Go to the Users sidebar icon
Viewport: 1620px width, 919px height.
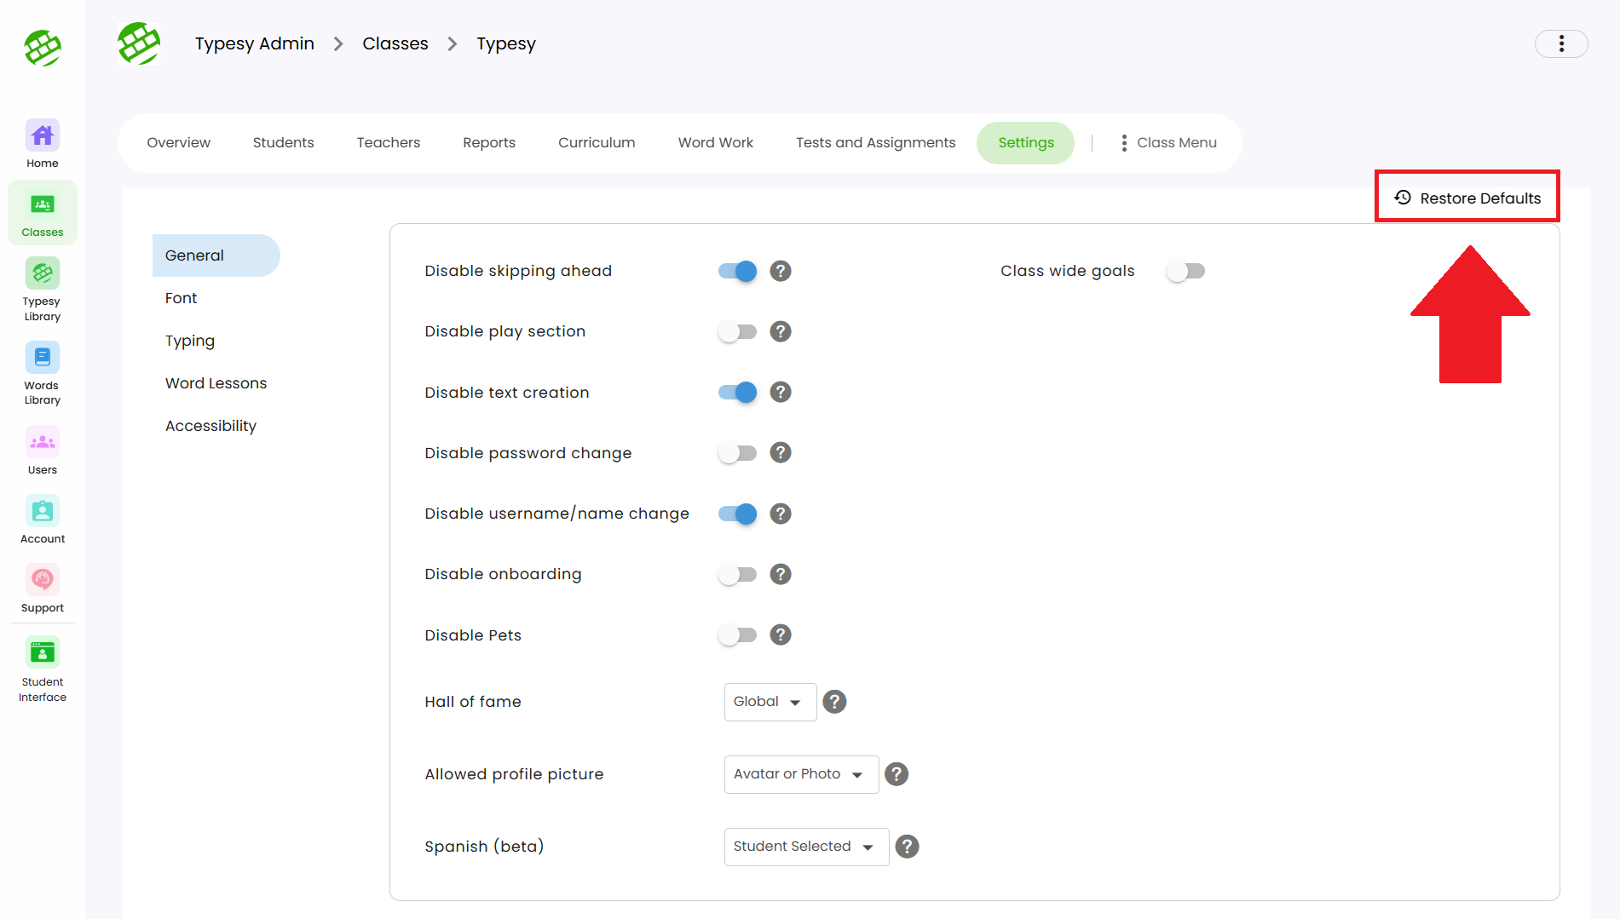click(x=42, y=443)
